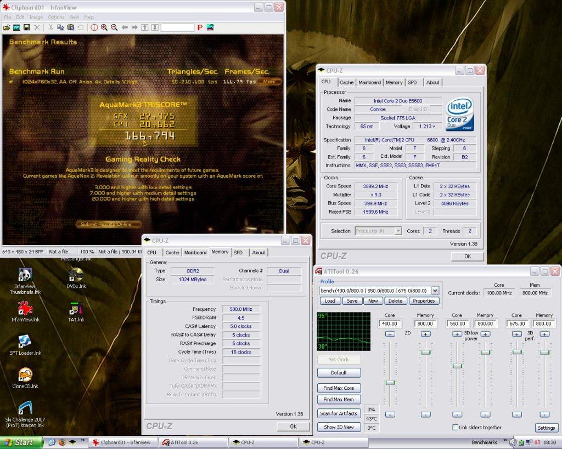Click Find Max Core button
This screenshot has width=562, height=449.
[339, 388]
